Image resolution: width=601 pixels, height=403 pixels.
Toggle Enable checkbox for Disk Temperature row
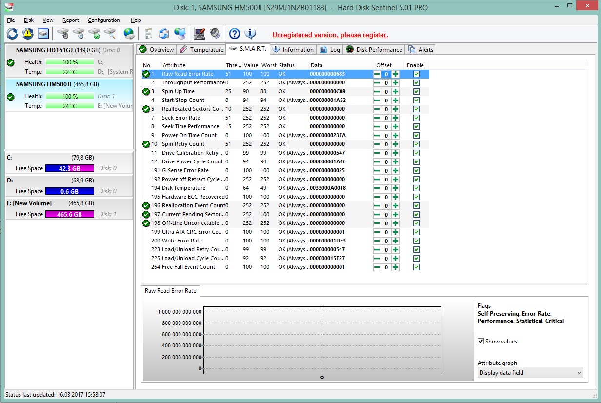click(x=416, y=188)
